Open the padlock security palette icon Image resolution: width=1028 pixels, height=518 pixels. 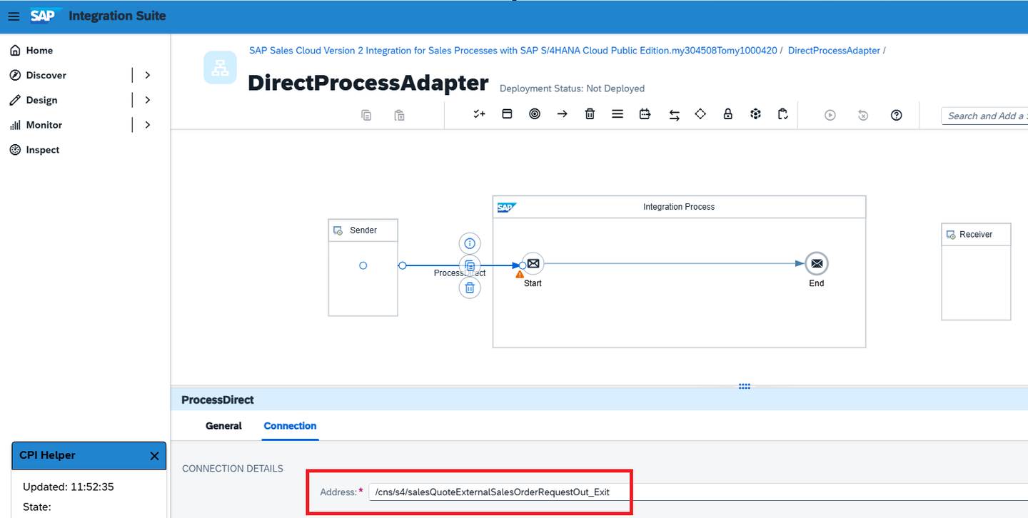(x=728, y=114)
